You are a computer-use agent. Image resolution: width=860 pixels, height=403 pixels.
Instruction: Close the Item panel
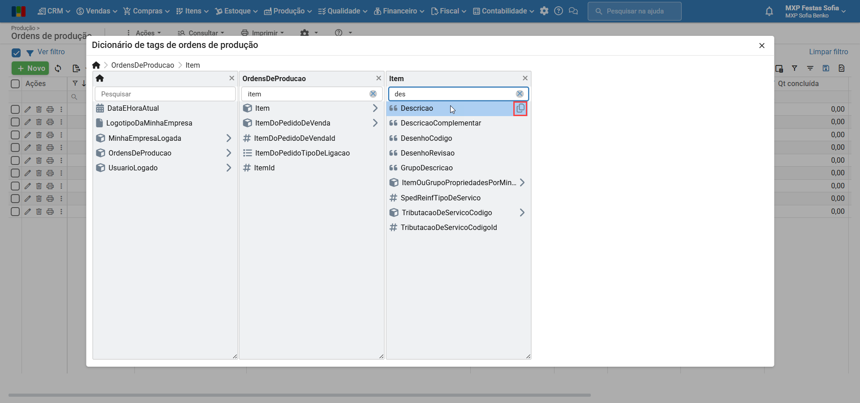coord(525,78)
